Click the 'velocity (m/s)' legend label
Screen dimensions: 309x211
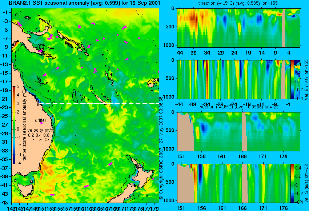point(41,130)
